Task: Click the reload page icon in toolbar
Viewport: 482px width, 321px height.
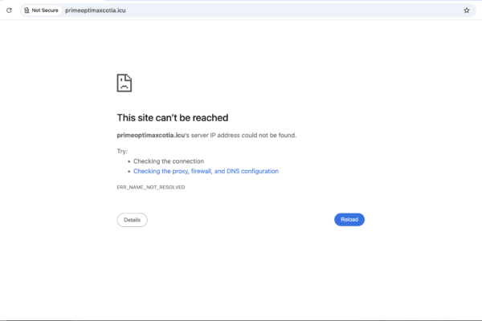Action: [9, 10]
